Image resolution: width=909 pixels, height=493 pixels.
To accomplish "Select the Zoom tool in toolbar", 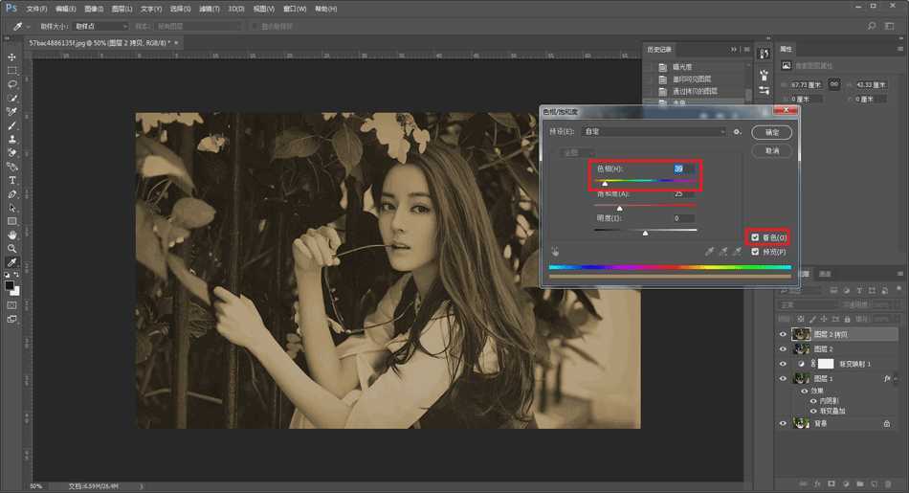I will 12,248.
